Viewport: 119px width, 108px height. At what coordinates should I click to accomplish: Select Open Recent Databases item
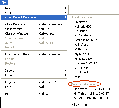click(x=34, y=17)
